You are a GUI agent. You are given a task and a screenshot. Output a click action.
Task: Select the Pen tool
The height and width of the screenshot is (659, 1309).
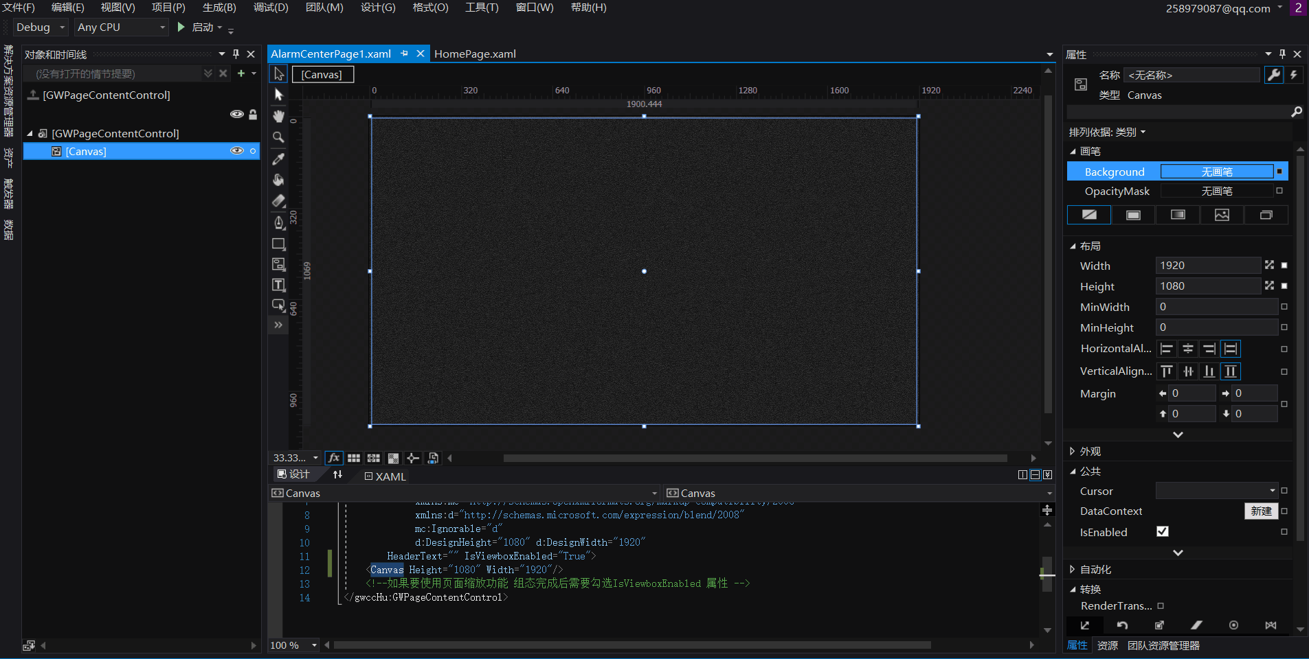pos(278,222)
